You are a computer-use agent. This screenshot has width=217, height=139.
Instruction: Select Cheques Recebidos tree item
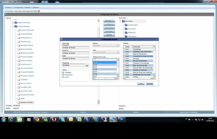27,72
